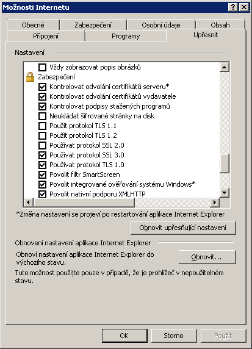Click the settings list scroll down arrow

pyautogui.click(x=225, y=193)
